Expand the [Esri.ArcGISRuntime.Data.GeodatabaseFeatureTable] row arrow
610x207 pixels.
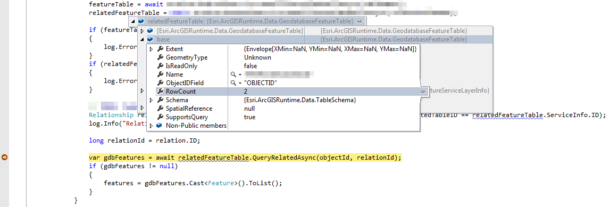point(142,31)
